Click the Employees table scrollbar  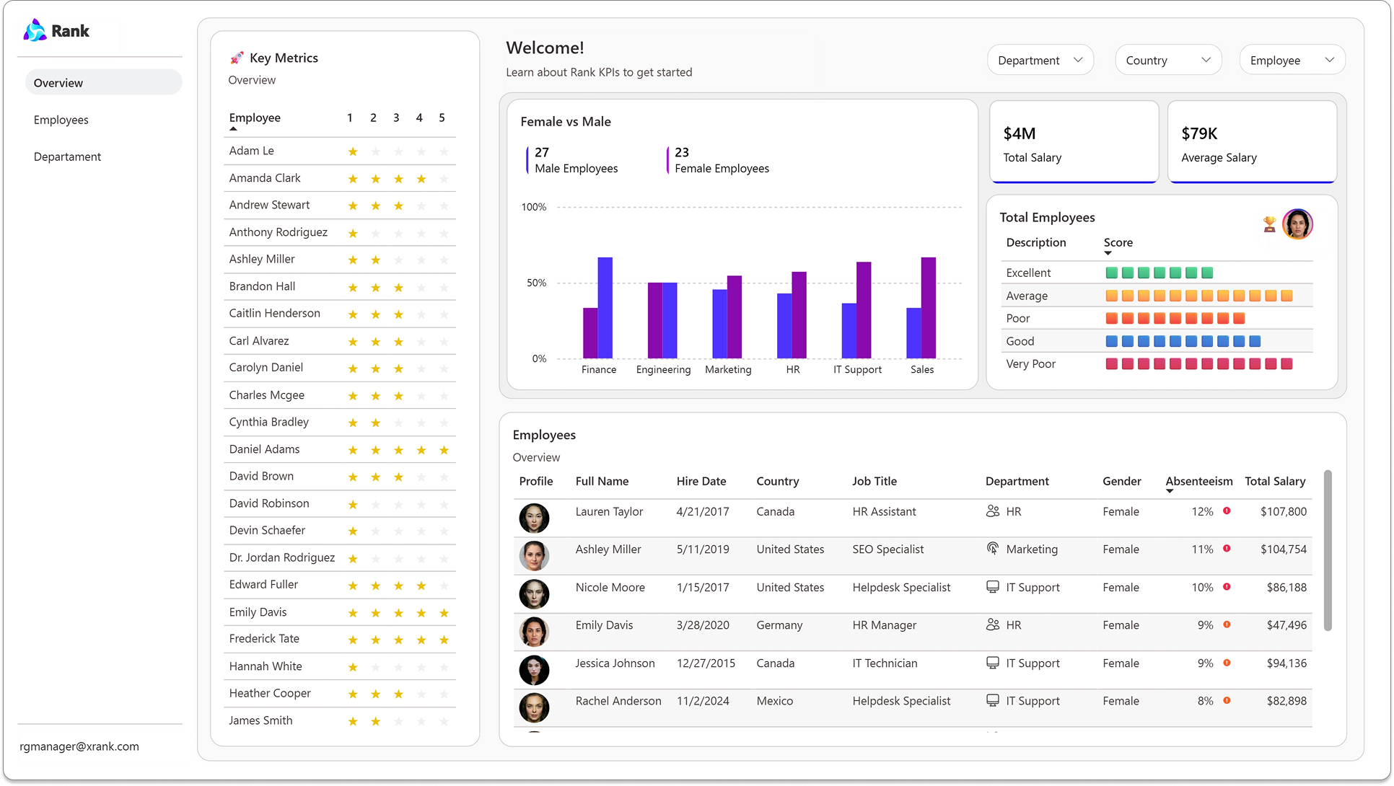point(1328,549)
